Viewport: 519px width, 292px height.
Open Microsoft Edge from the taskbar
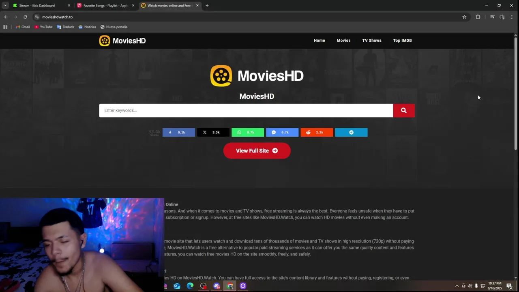coord(190,286)
